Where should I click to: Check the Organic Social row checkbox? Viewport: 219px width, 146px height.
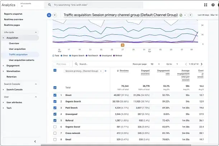(x=55, y=127)
